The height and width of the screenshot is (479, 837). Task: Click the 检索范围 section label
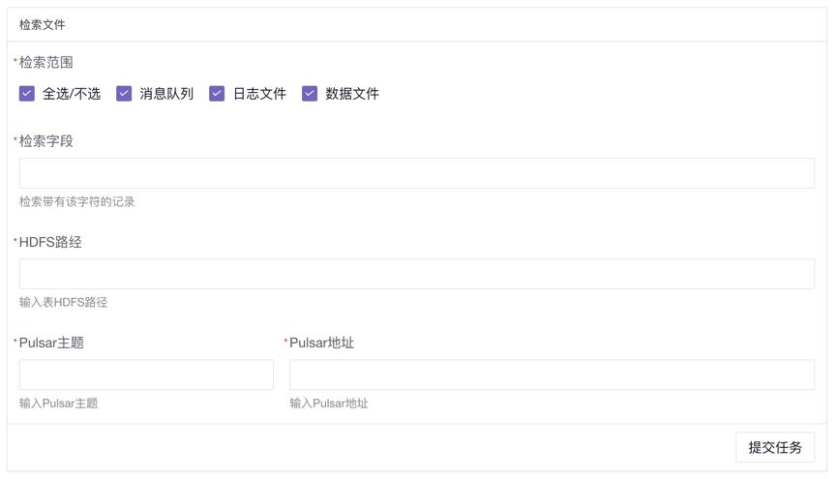46,62
